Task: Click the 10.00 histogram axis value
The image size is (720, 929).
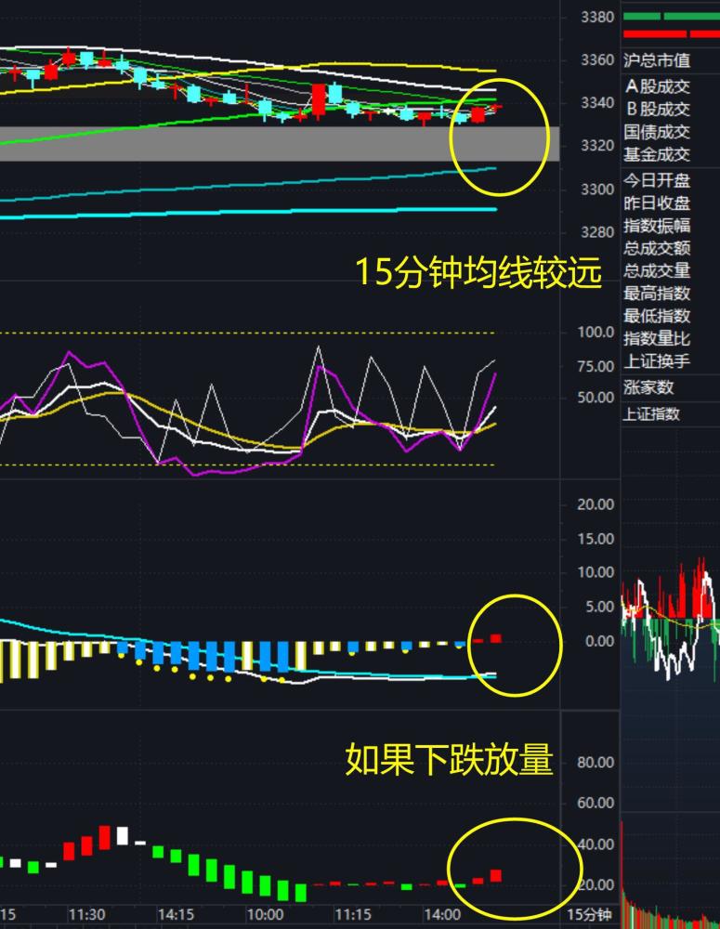Action: (596, 572)
